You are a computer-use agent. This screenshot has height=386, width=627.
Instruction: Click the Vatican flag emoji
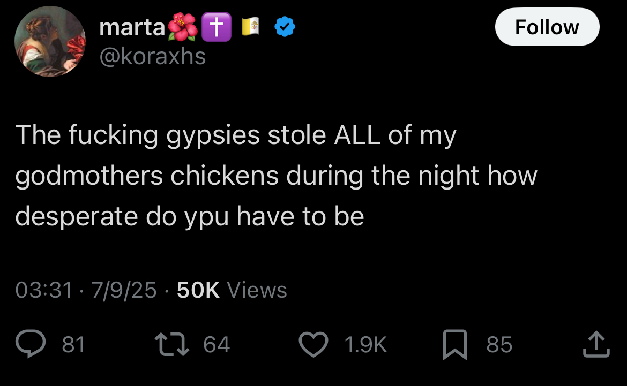[x=251, y=26]
